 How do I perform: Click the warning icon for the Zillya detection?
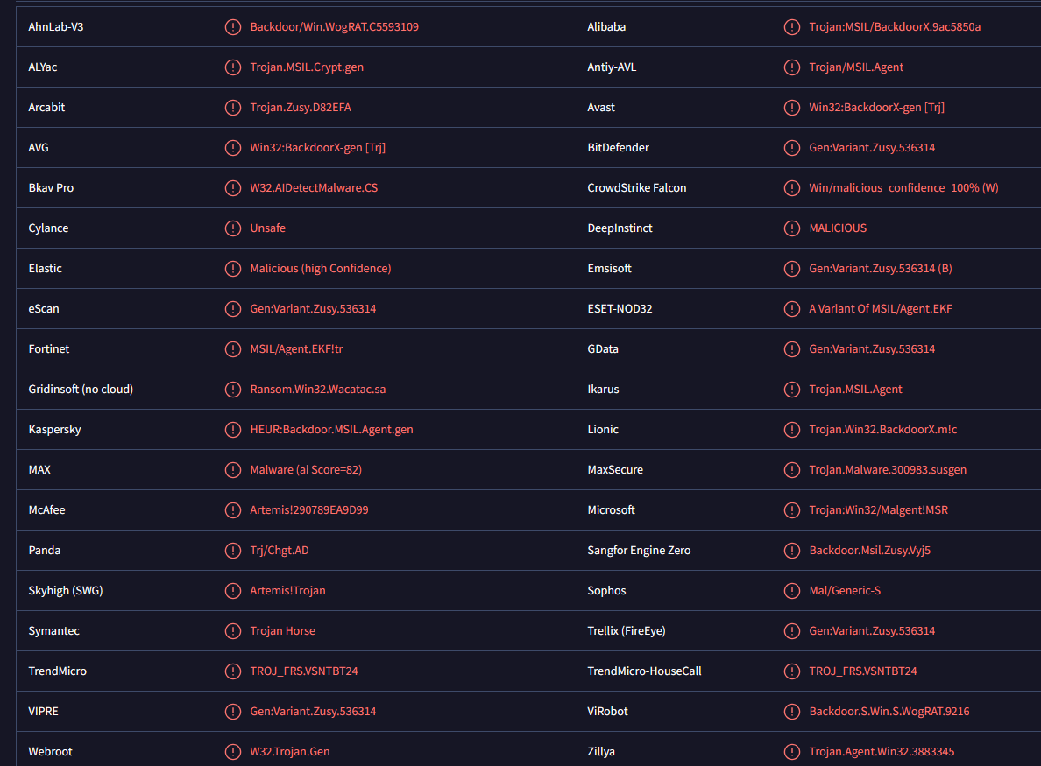(791, 752)
